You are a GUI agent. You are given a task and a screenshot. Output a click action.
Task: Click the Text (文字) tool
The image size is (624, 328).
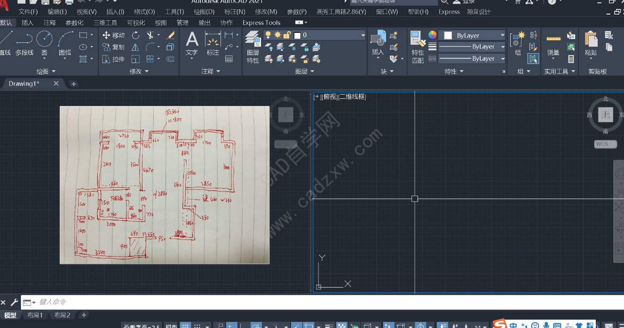tap(192, 43)
